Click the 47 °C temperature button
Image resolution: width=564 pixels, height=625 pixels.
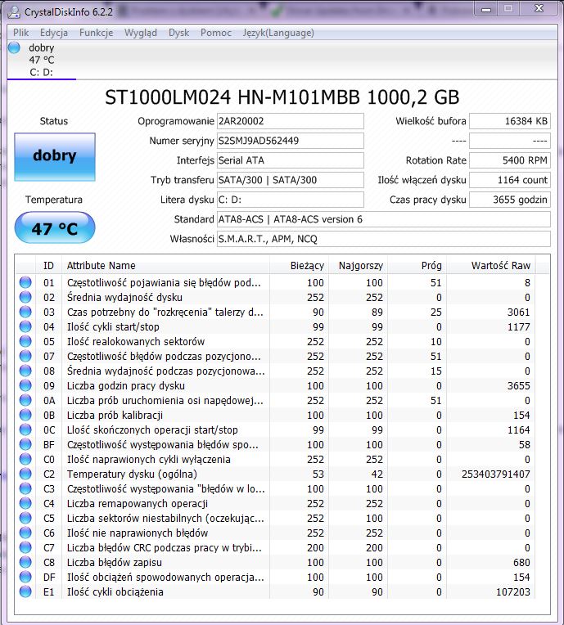(x=55, y=227)
